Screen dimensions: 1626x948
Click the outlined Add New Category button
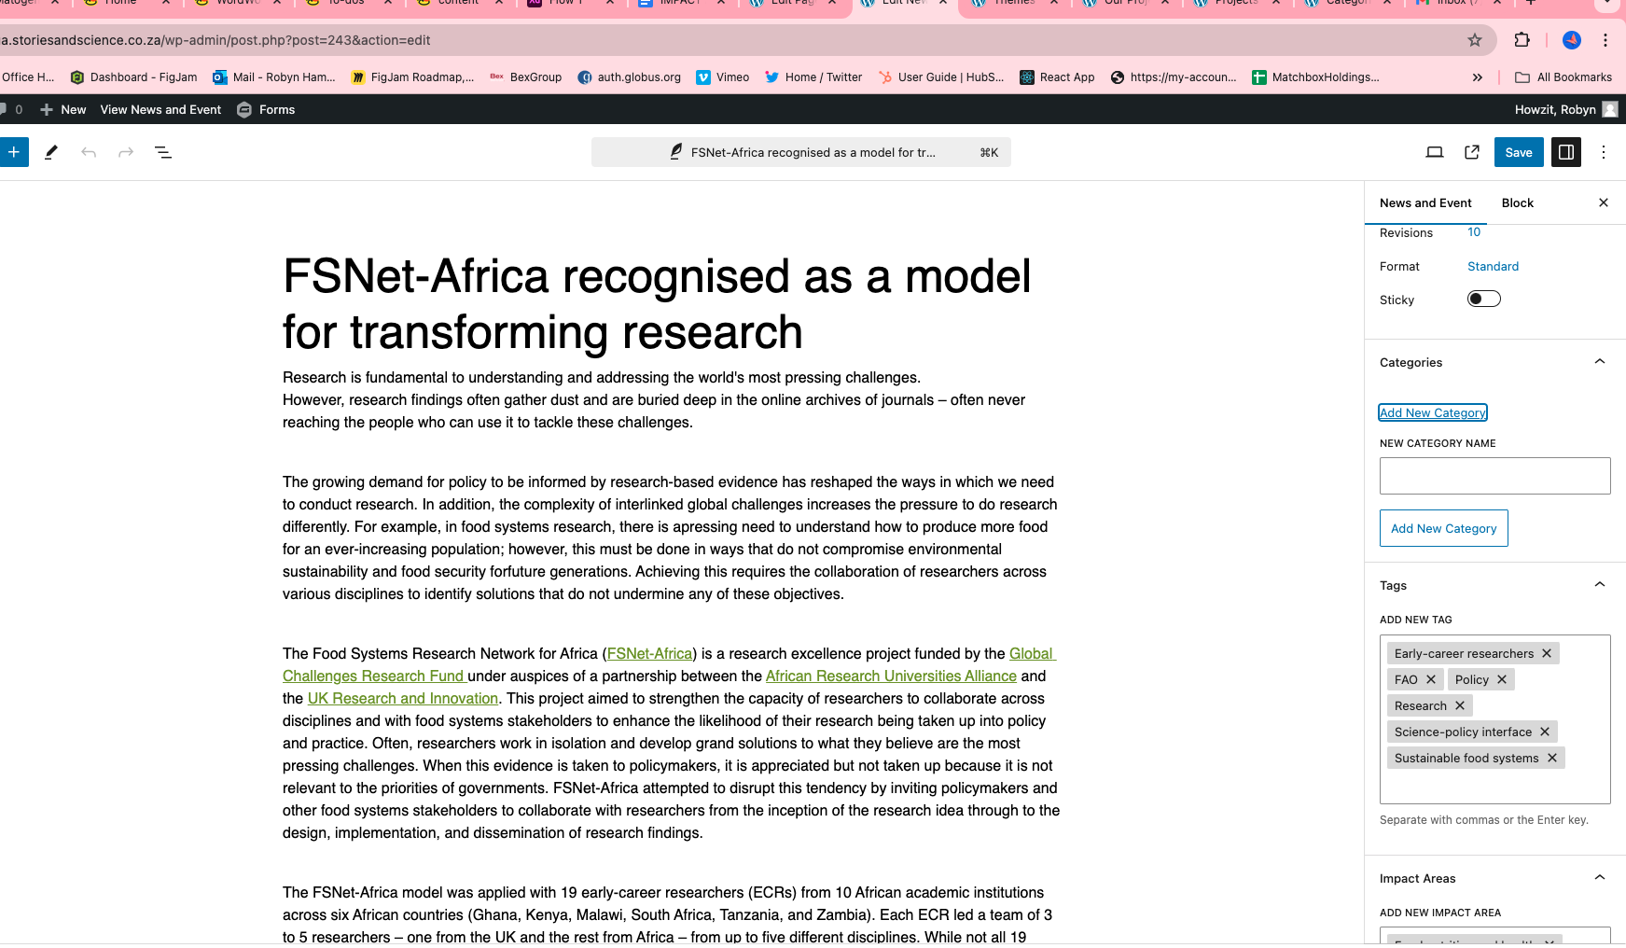pos(1443,528)
